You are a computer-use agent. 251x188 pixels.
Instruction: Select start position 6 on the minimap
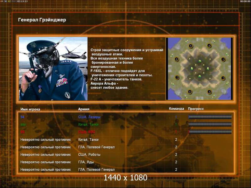[177, 59]
